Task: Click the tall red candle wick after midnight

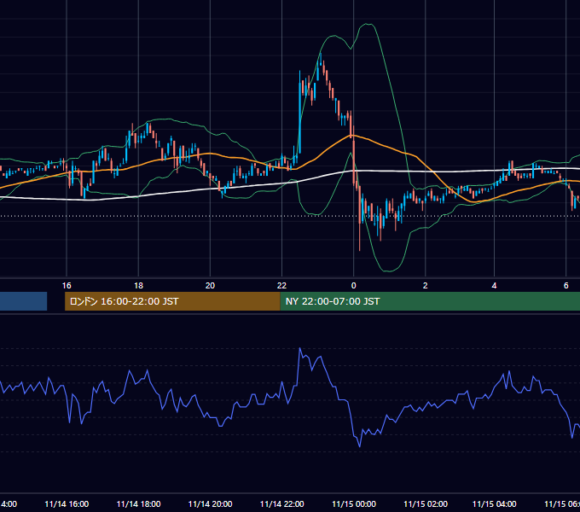Action: pos(360,236)
